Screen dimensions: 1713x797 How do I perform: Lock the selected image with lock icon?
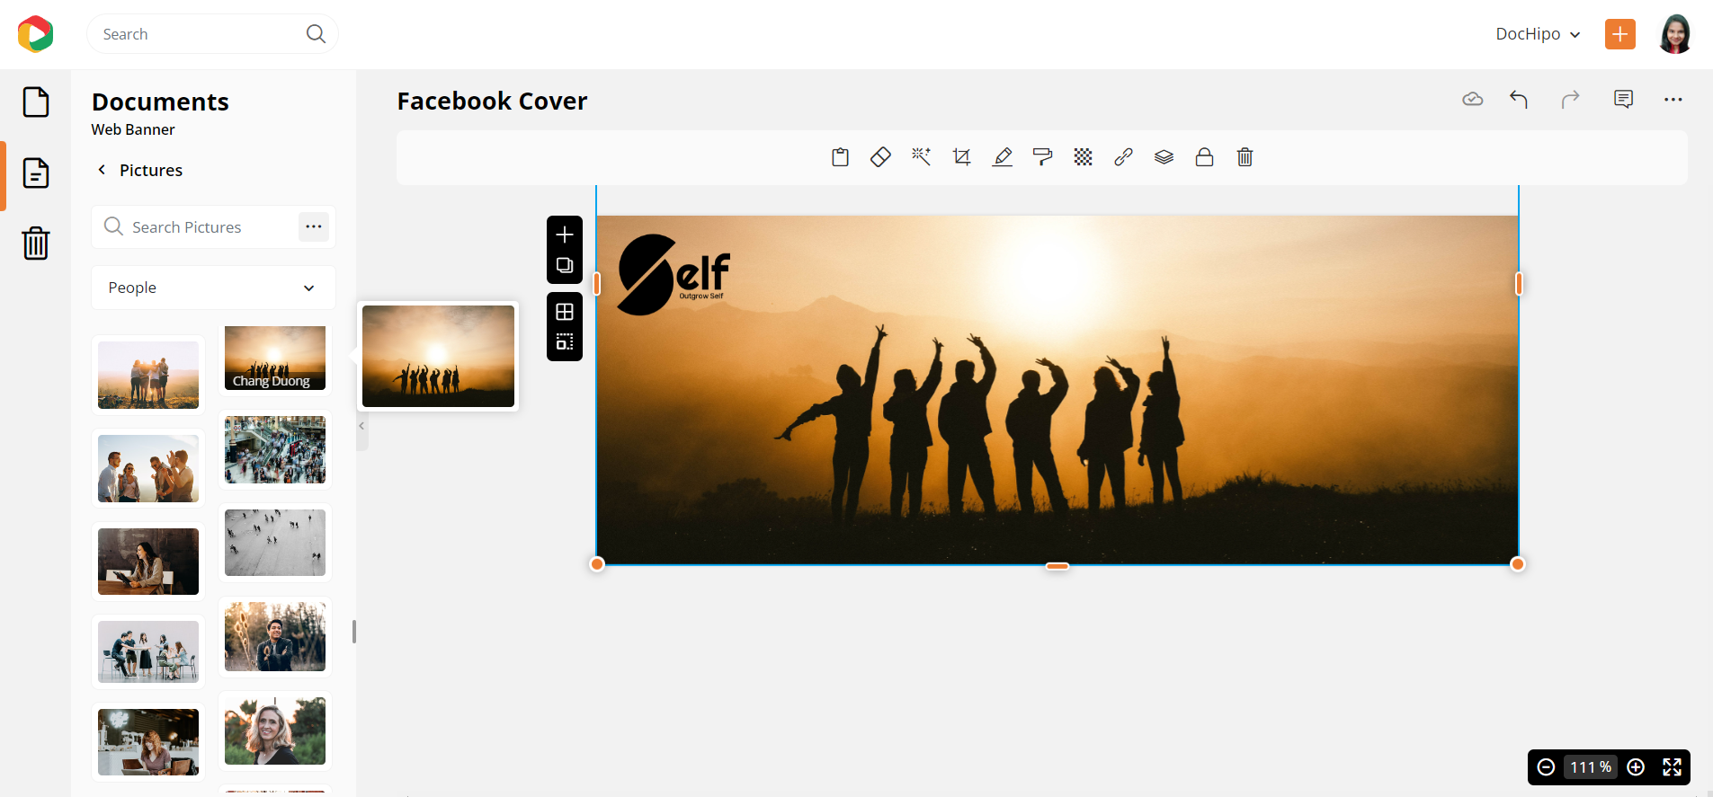(x=1204, y=157)
